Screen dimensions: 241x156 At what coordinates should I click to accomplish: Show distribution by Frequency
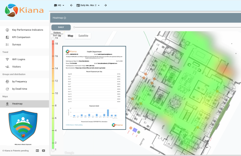point(25,81)
